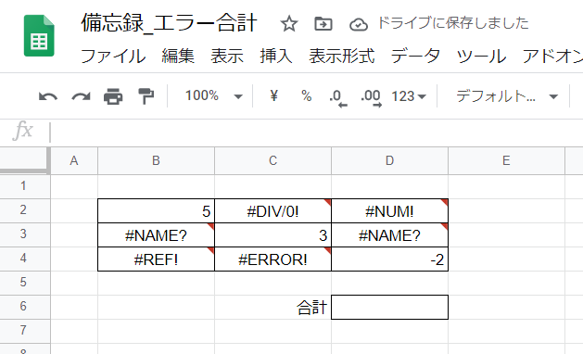Screen dimensions: 583x354
Task: Select the #NUM! cell
Action: (389, 211)
